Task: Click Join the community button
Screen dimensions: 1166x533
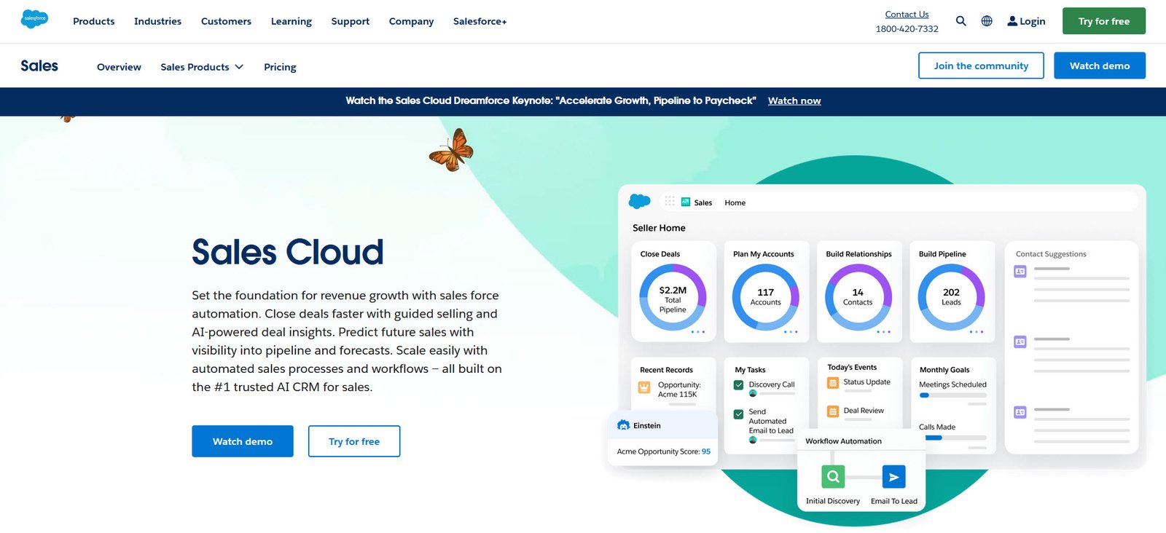Action: [981, 66]
